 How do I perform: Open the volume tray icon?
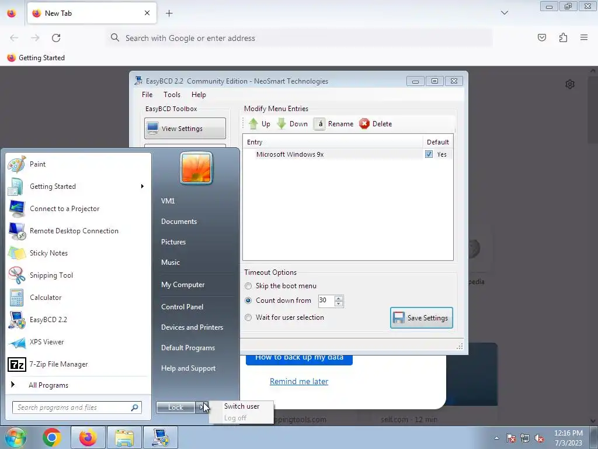point(539,438)
